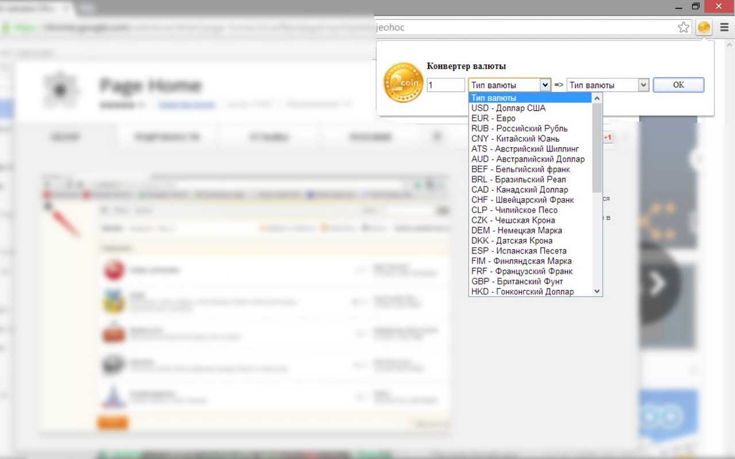Select 'USD - Доллар США' from the list

[531, 108]
